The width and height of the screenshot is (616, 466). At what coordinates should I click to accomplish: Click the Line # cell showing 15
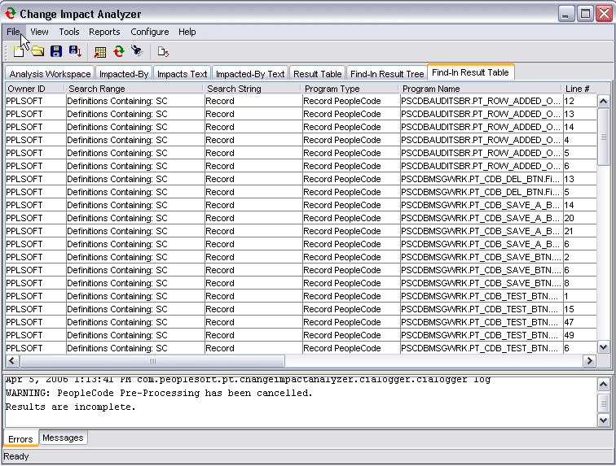pos(579,309)
